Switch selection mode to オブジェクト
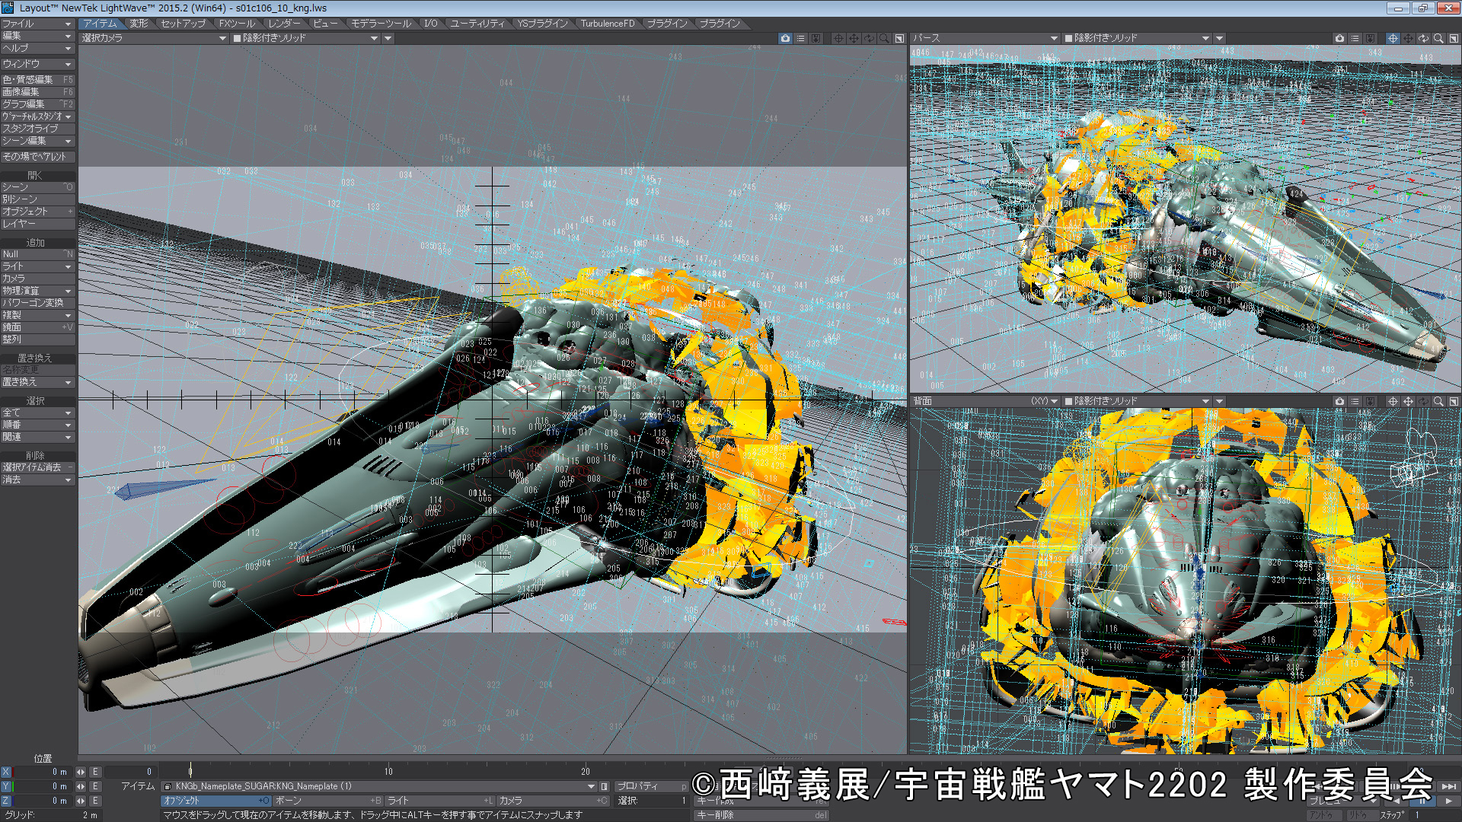This screenshot has width=1462, height=822. click(x=216, y=801)
